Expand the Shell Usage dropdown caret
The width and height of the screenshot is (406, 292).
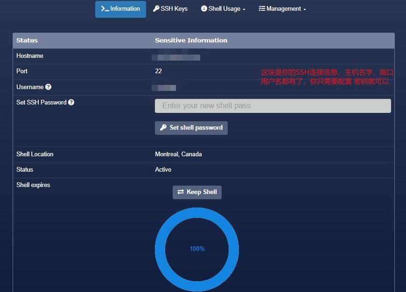(244, 10)
